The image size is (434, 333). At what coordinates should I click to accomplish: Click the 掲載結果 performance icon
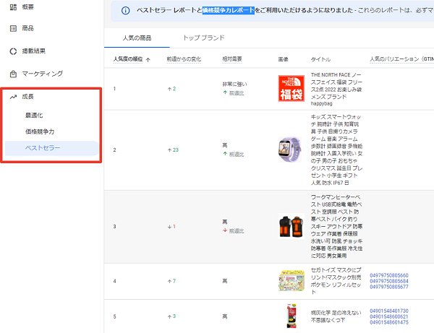(x=13, y=51)
